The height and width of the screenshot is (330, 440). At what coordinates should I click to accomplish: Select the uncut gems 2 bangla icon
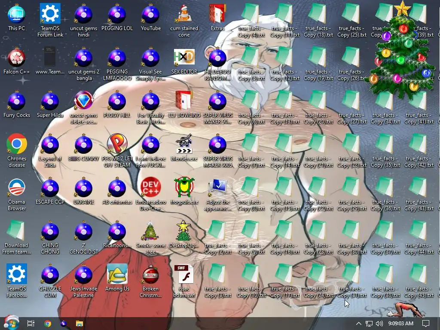click(84, 64)
